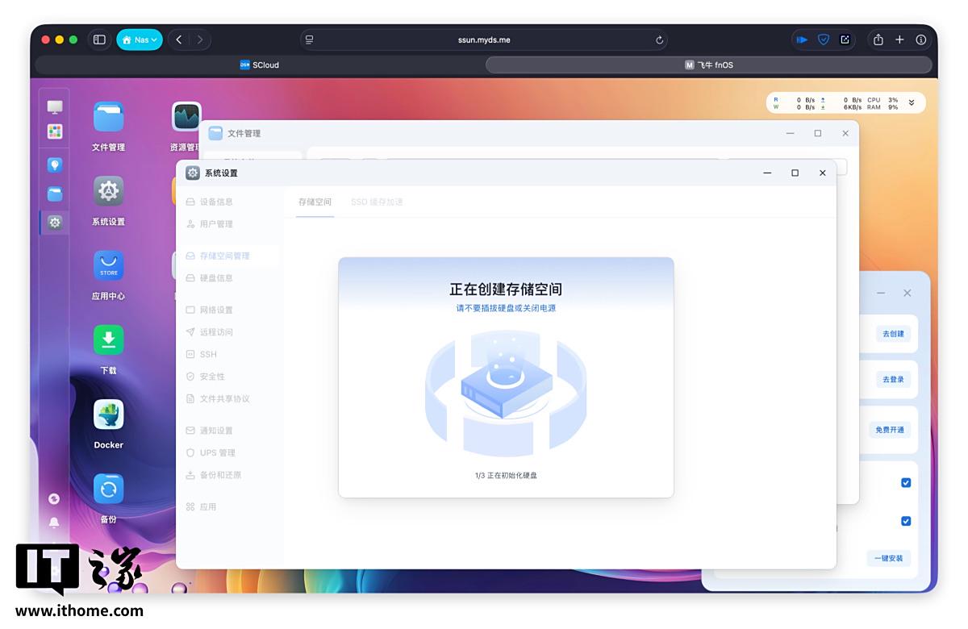This screenshot has width=968, height=629.
Task: Switch to the 飞牛 fnOS browser tab
Action: tap(709, 65)
